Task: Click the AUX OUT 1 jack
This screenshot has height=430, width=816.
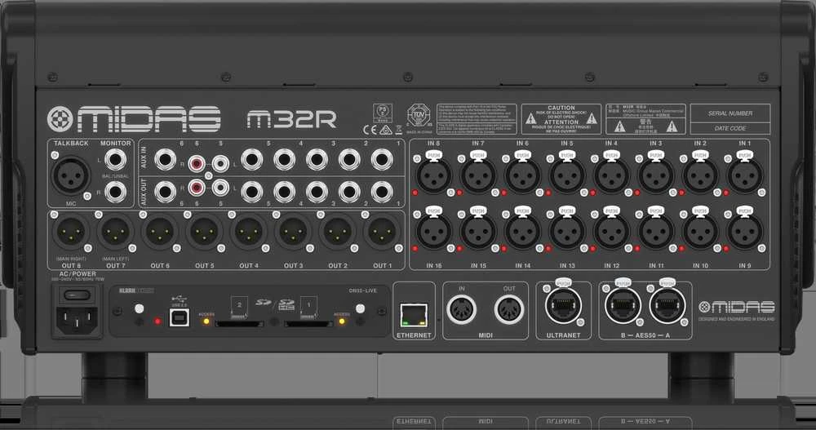Action: (x=381, y=192)
